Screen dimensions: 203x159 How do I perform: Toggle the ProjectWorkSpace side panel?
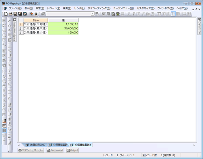pyautogui.click(x=15, y=30)
